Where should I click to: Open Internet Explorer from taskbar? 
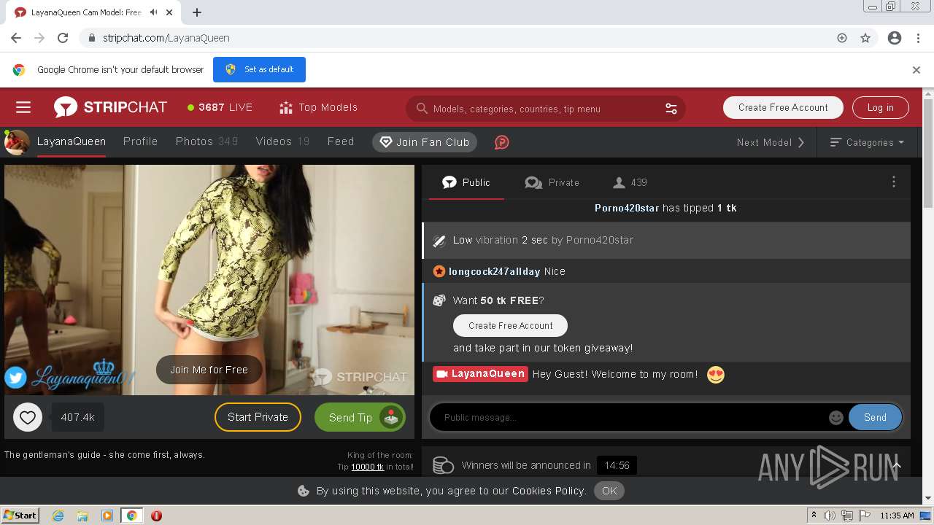coord(58,516)
